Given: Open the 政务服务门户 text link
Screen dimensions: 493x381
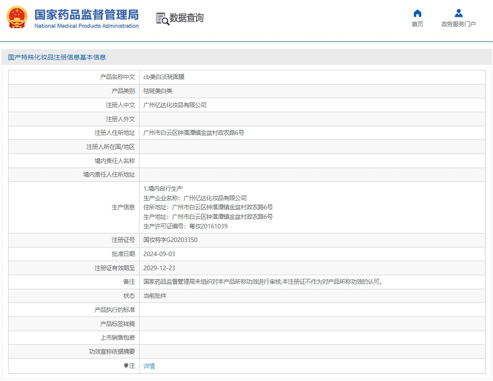Looking at the screenshot, I should pos(458,25).
